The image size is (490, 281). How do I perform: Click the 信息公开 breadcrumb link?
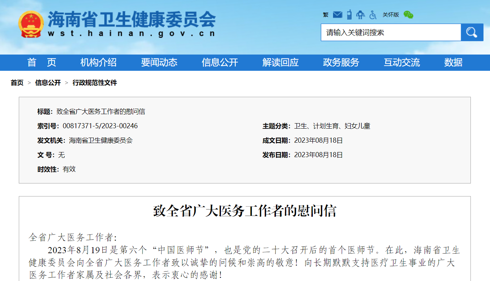click(x=48, y=83)
